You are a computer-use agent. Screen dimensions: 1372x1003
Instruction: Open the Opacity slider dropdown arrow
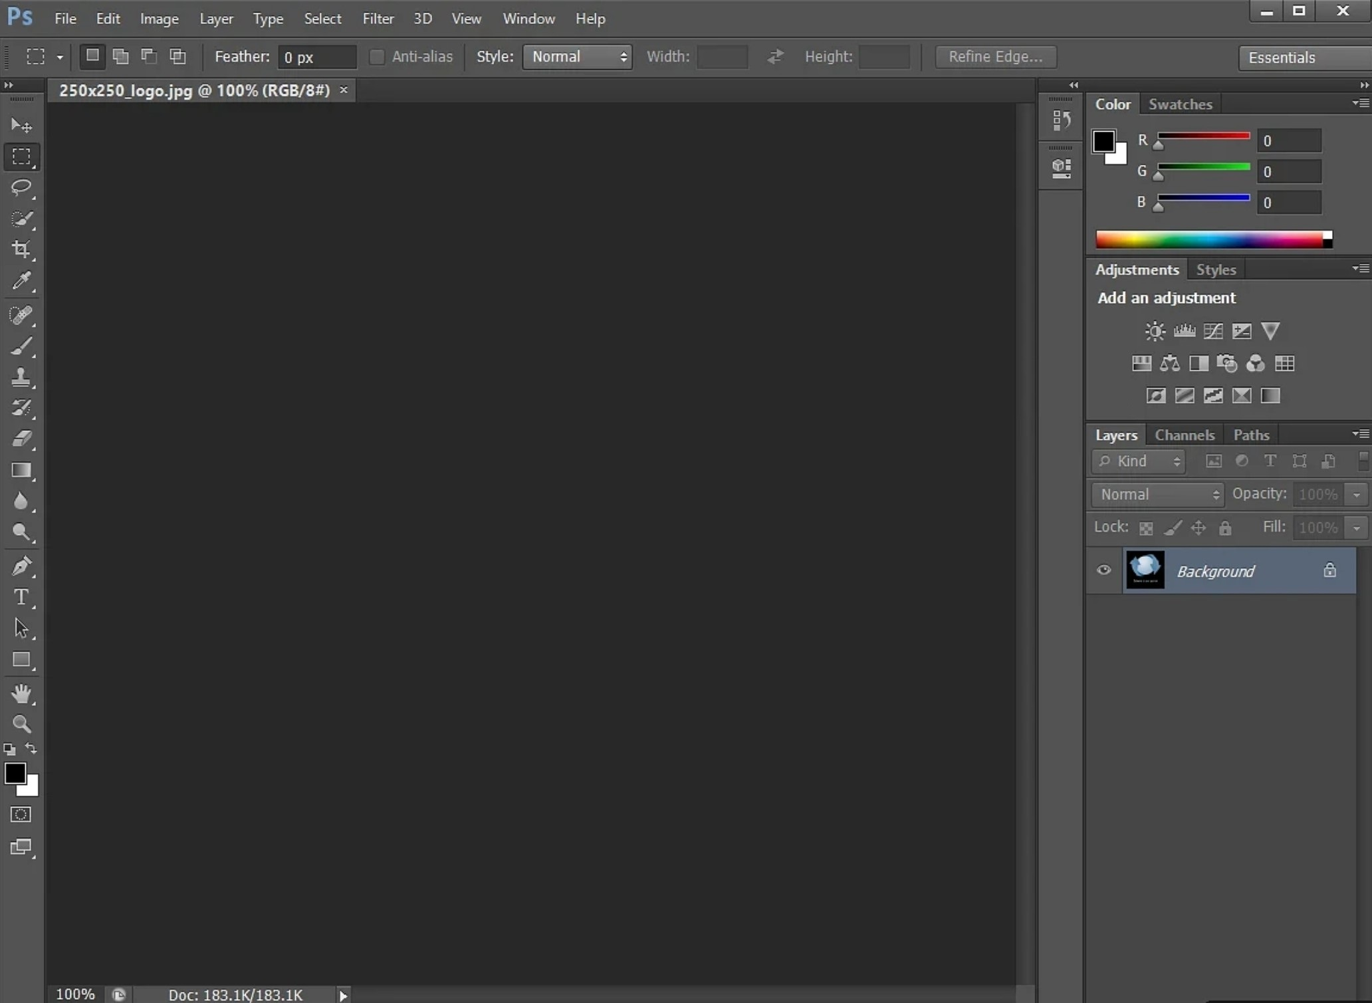(x=1357, y=495)
